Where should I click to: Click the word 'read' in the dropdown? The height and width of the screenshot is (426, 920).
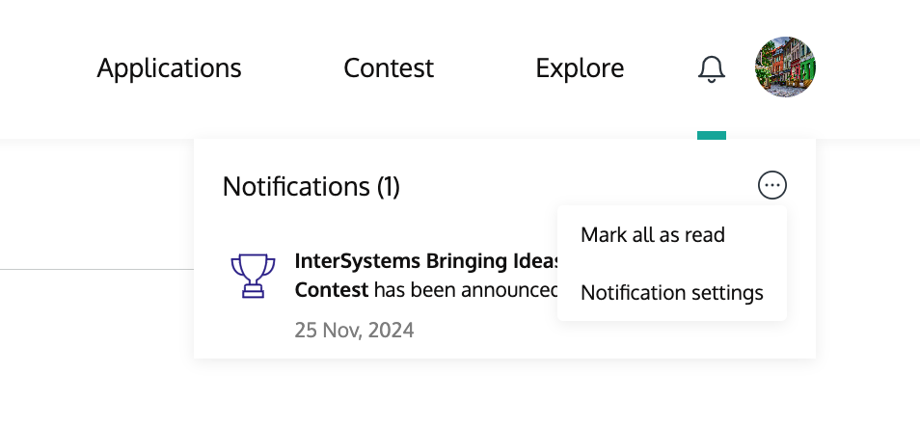pyautogui.click(x=705, y=235)
